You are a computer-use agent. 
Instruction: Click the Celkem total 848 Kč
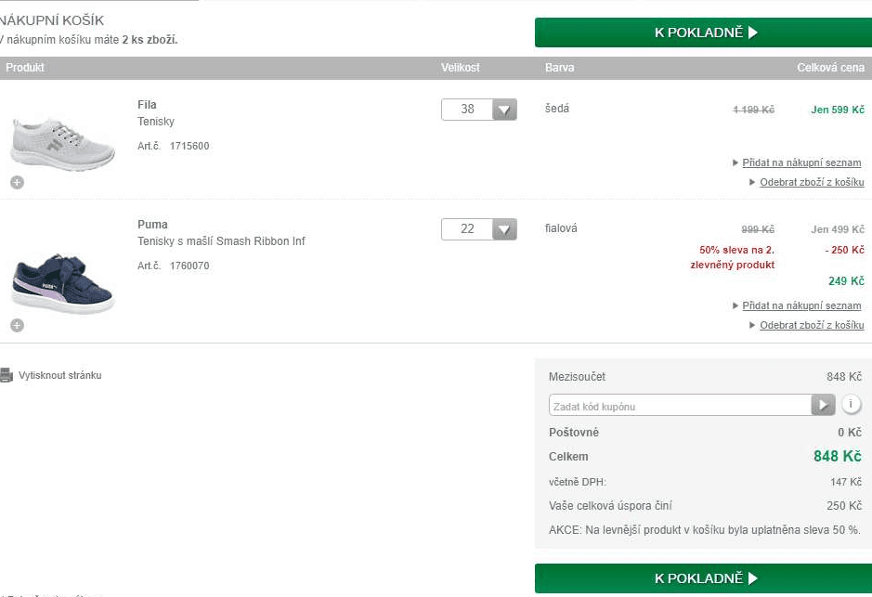point(838,457)
